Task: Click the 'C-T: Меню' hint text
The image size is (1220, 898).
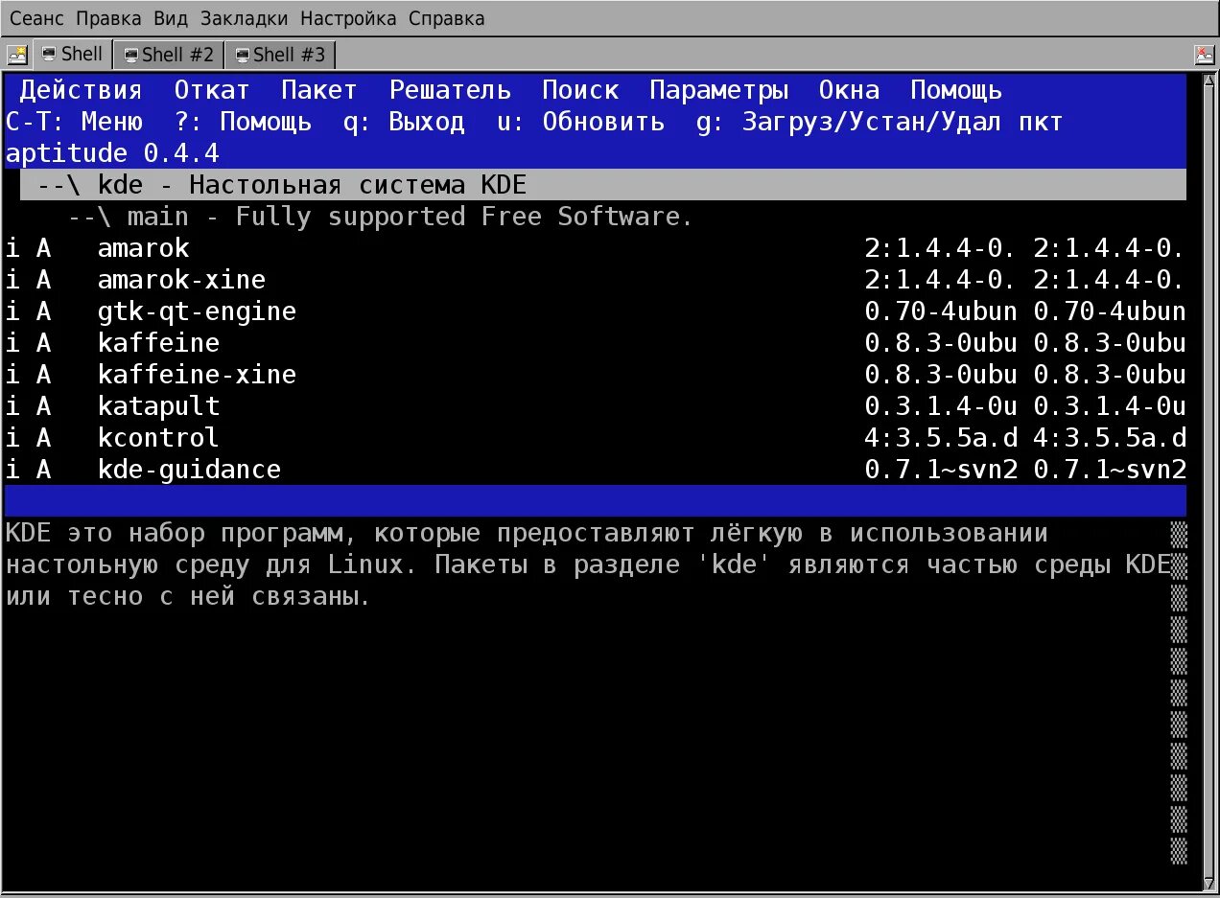Action: tap(74, 122)
